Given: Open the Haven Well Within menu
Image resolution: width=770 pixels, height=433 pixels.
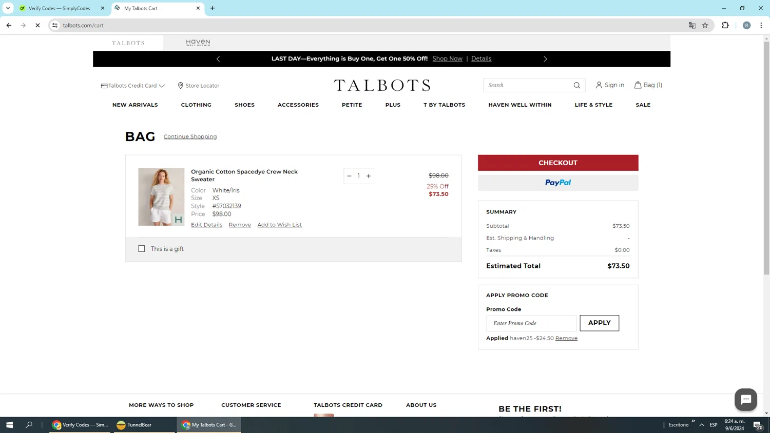Looking at the screenshot, I should (520, 105).
